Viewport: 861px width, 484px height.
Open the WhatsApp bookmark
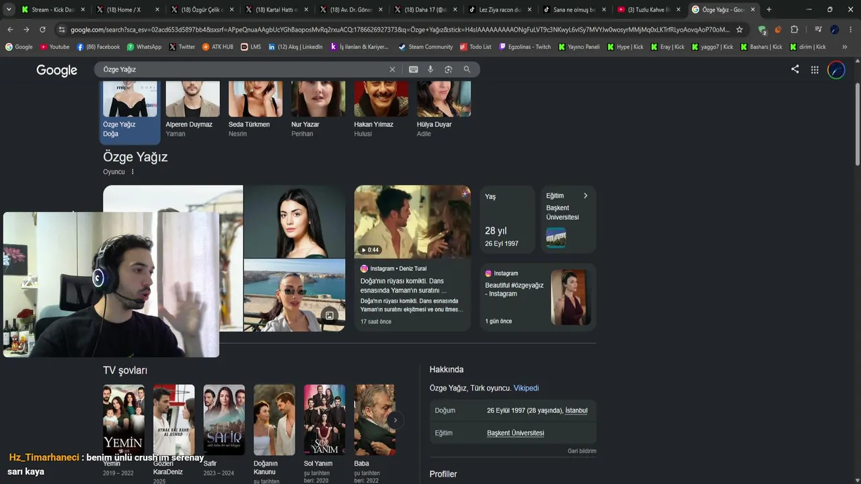tap(143, 47)
